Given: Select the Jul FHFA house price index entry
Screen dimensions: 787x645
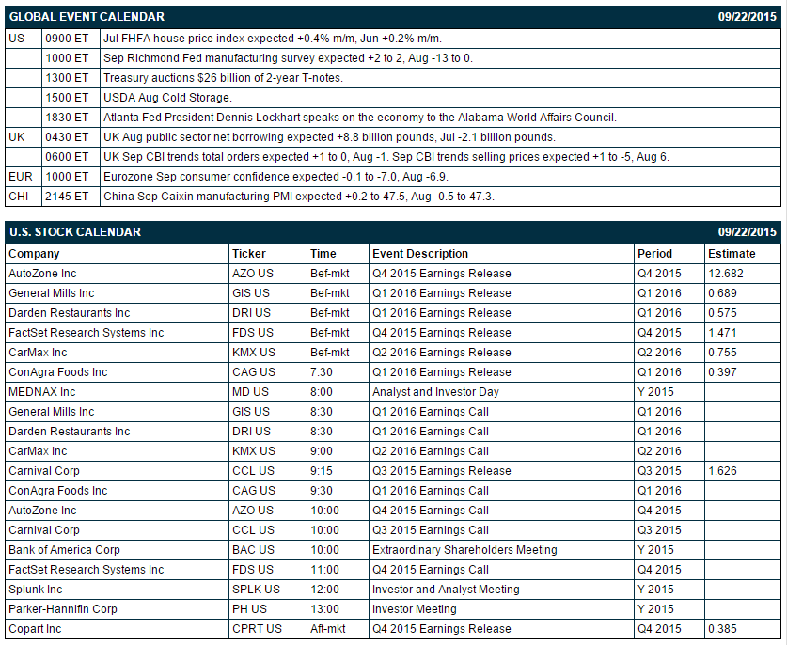Looking at the screenshot, I should click(x=273, y=39).
